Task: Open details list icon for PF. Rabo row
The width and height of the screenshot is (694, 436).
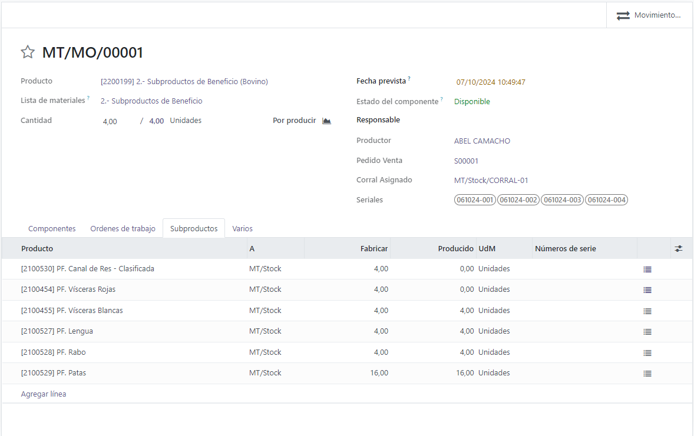Action: [x=647, y=353]
